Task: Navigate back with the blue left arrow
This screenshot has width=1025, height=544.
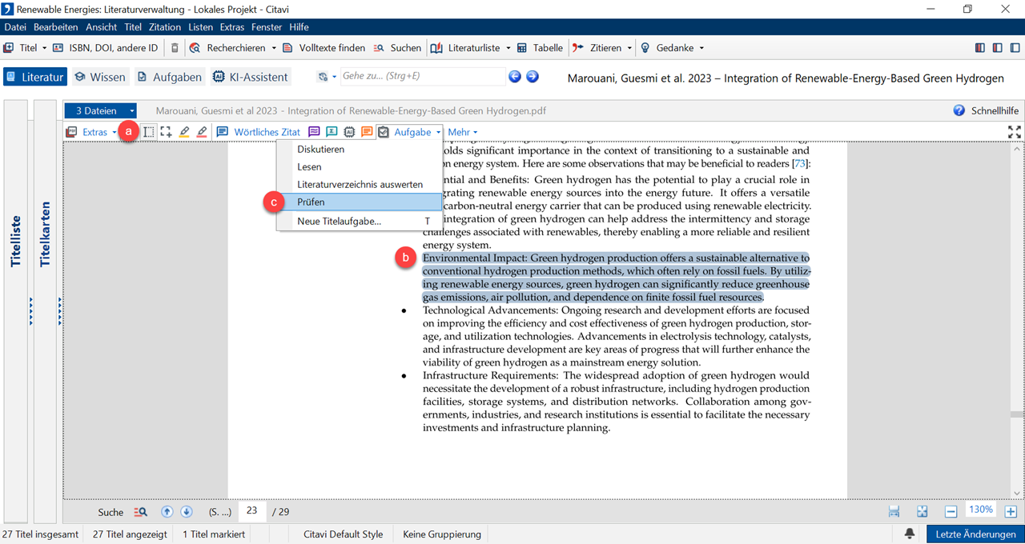Action: 515,77
